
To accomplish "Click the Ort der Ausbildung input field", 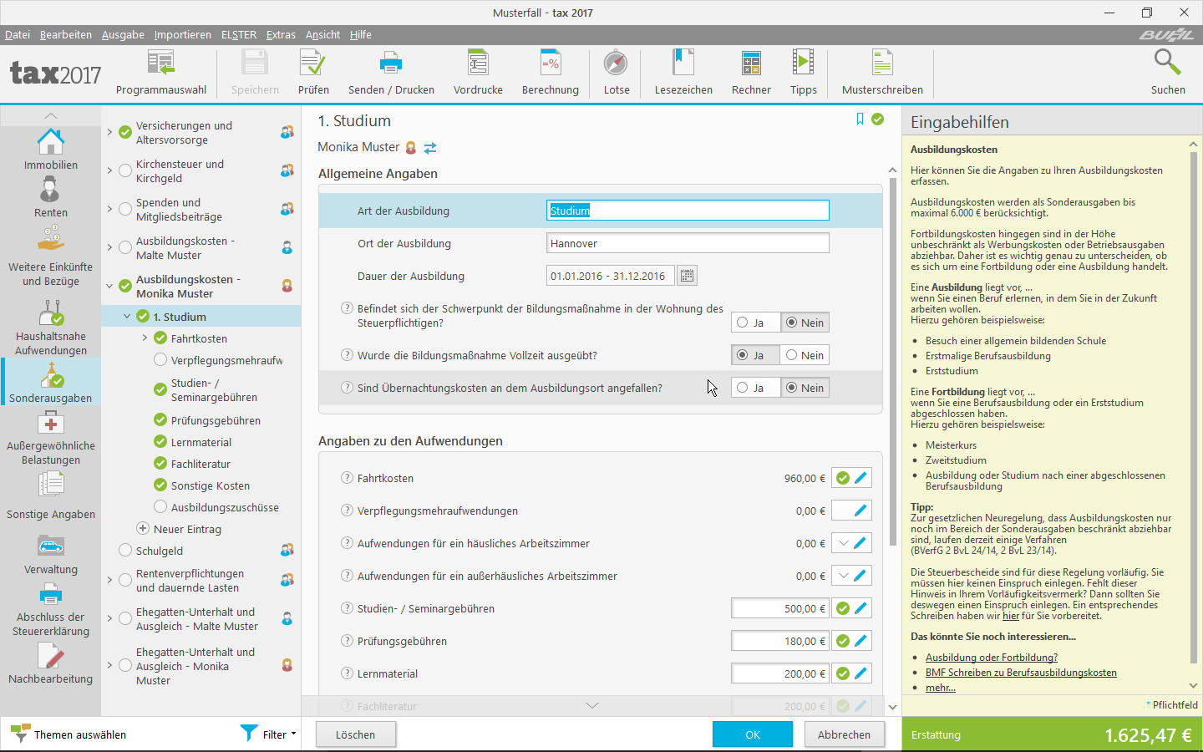I will (x=687, y=242).
